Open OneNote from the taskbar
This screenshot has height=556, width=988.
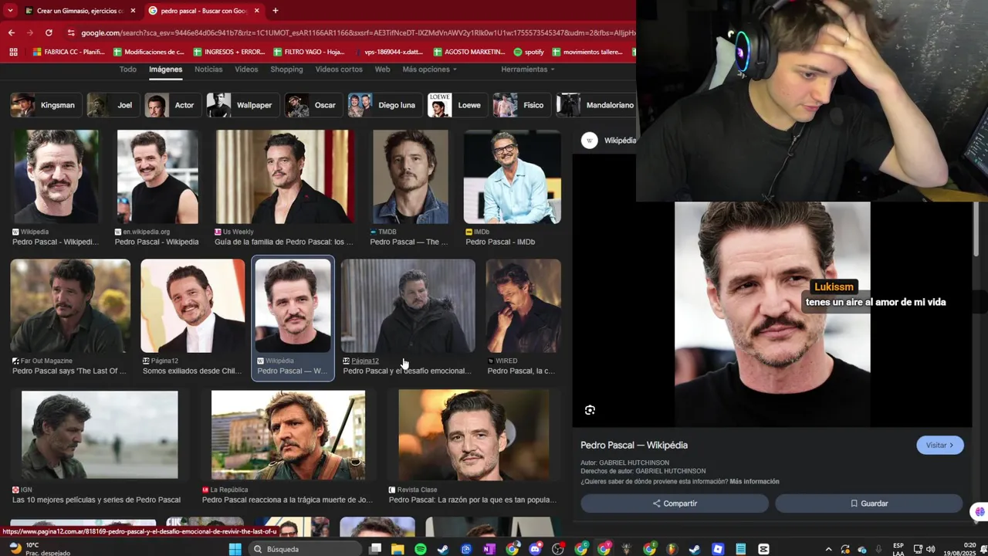(489, 549)
